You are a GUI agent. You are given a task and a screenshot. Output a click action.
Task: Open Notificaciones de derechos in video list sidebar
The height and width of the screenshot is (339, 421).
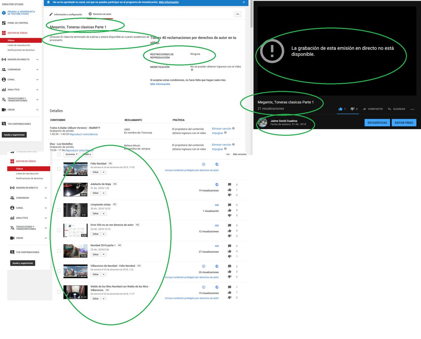tap(29, 178)
